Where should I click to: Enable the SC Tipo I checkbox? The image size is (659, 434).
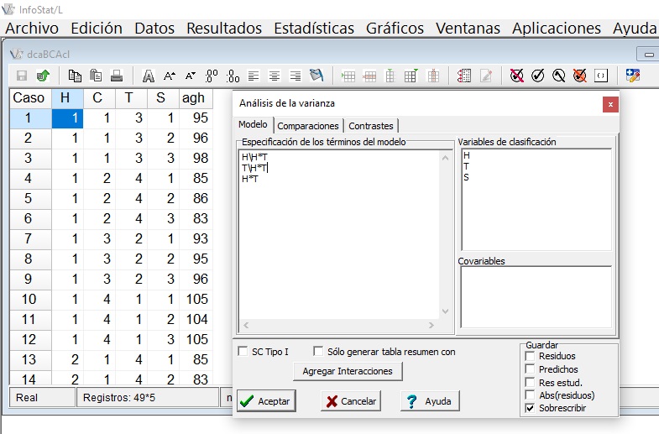(243, 352)
